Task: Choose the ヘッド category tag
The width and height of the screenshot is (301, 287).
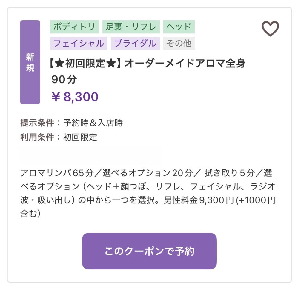Action: (179, 27)
